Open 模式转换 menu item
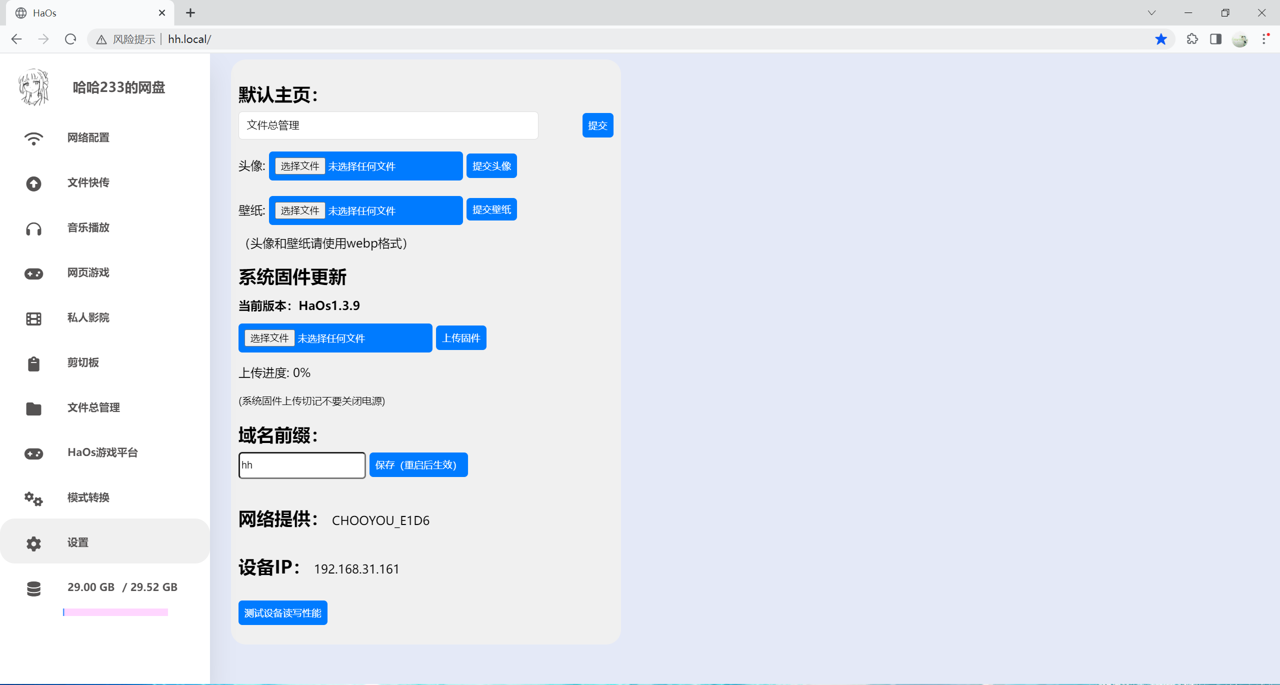 pos(105,497)
